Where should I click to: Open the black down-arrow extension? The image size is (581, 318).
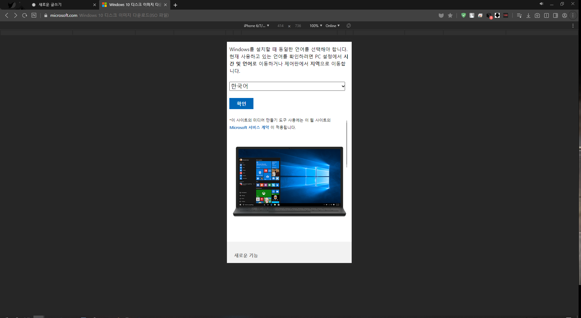coord(497,15)
